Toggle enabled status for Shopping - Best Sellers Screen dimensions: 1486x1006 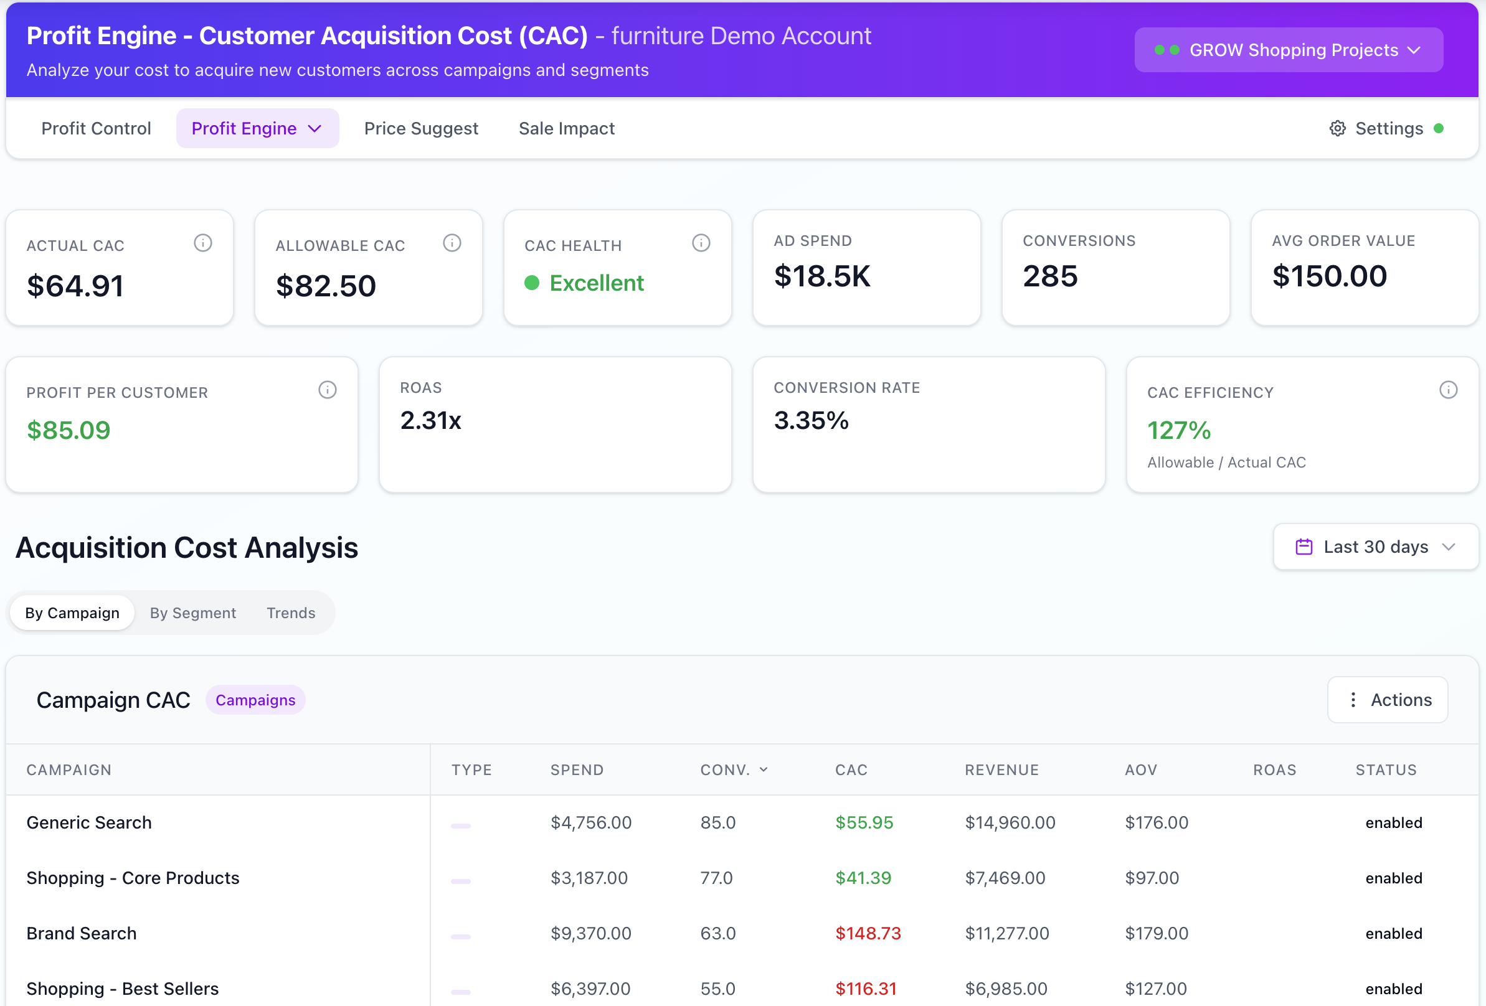tap(1394, 989)
